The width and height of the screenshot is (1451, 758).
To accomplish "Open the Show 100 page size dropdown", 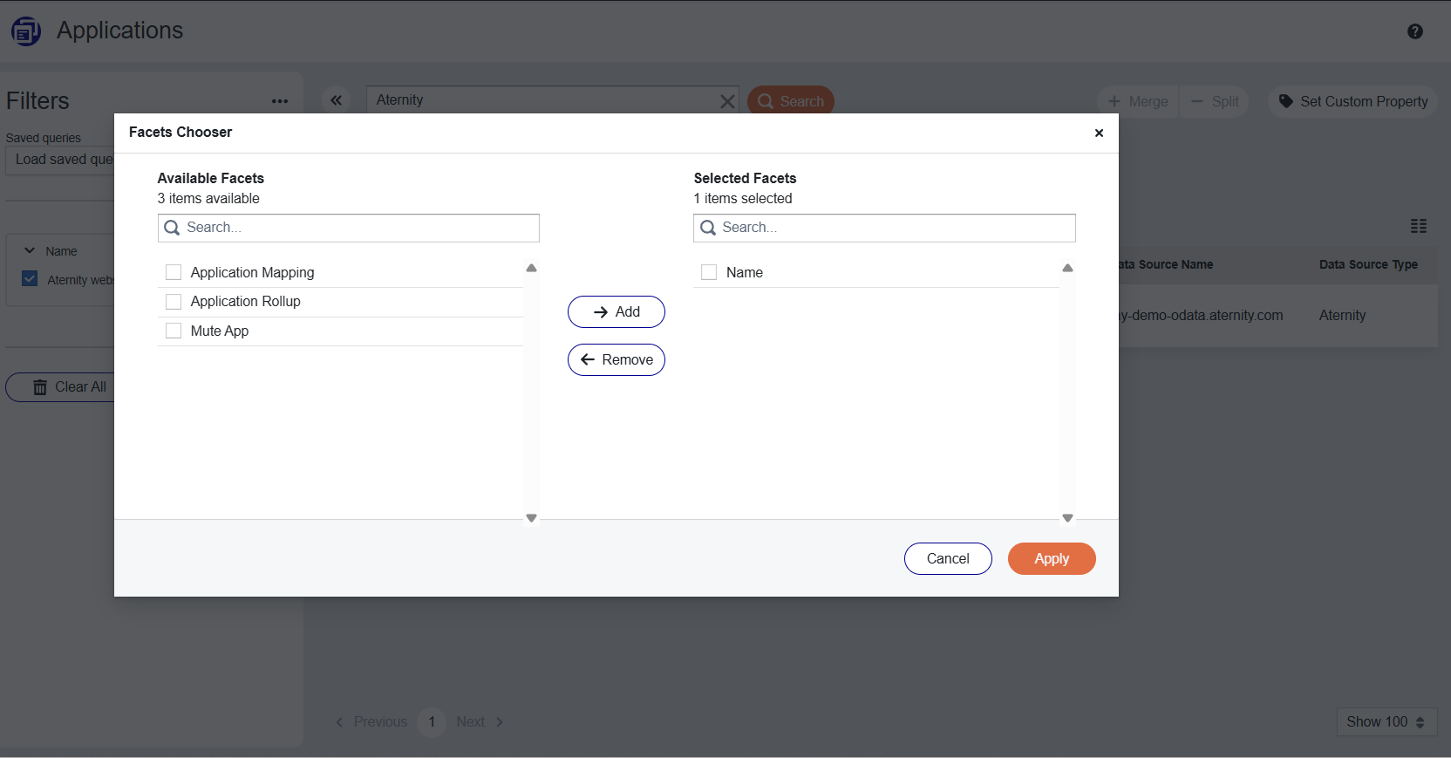I will [1386, 721].
